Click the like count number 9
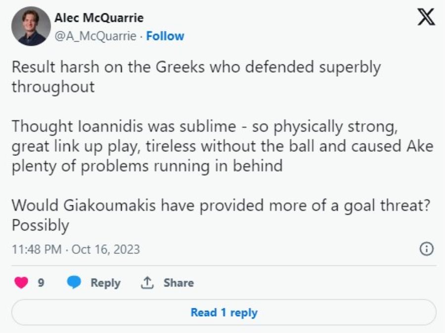Screen dimensions: 445x333 tap(41, 283)
